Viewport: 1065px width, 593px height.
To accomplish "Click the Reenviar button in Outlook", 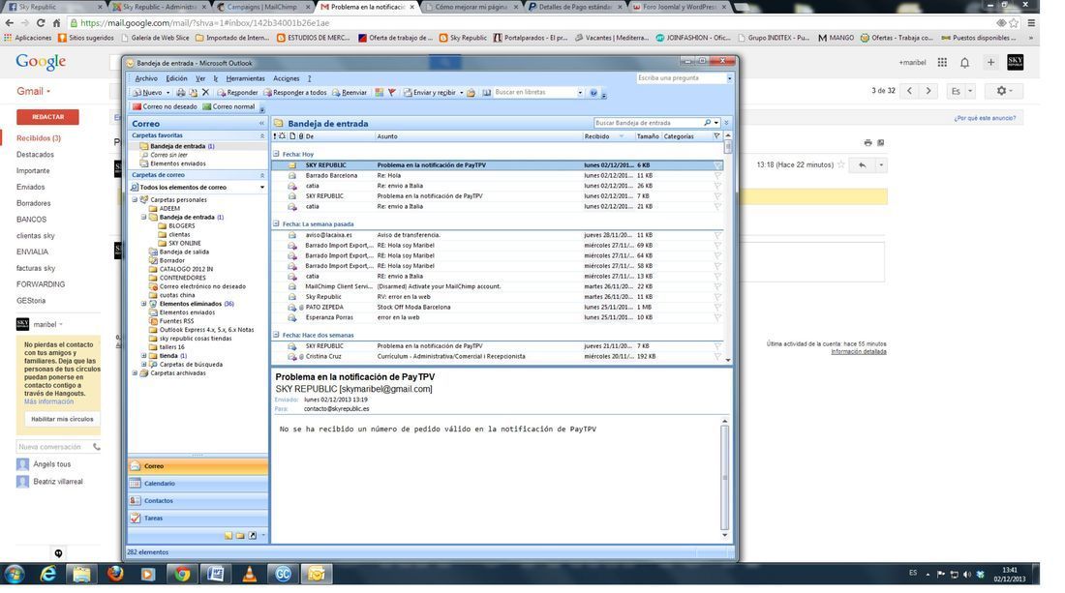I will pos(350,92).
